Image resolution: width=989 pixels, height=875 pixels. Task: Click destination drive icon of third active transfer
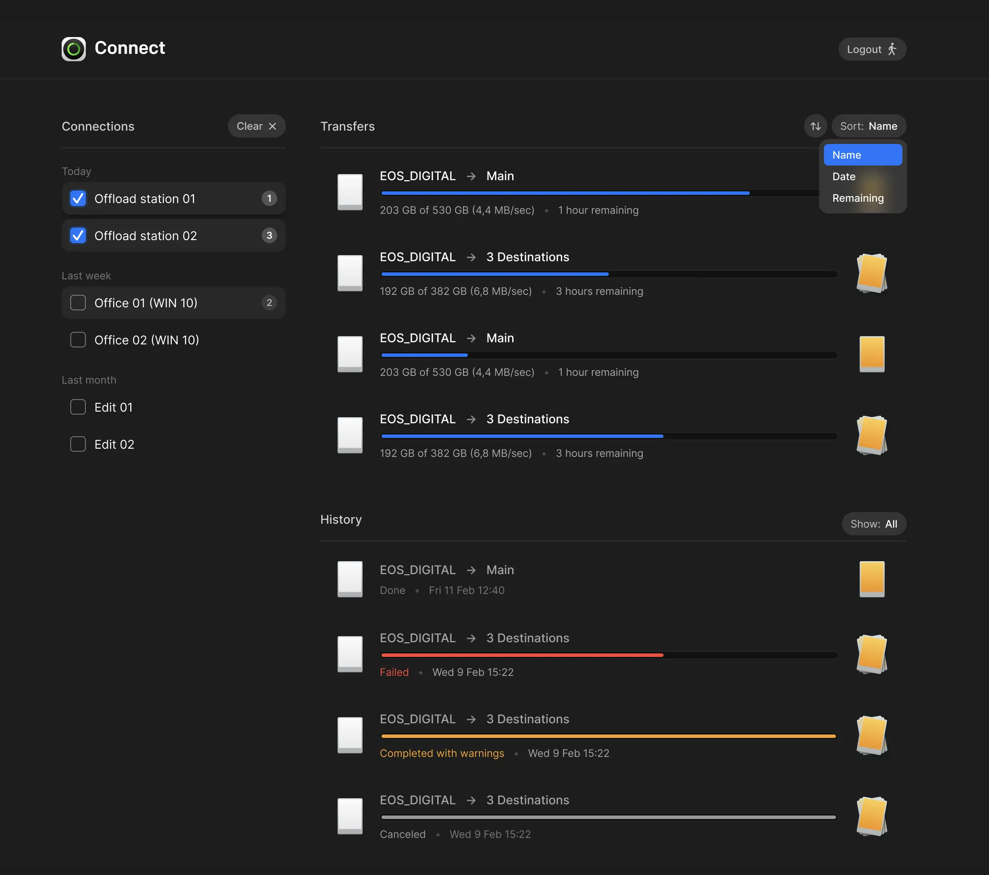click(871, 354)
